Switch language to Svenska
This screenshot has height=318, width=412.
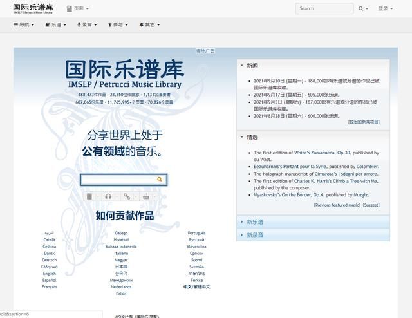[x=196, y=267]
